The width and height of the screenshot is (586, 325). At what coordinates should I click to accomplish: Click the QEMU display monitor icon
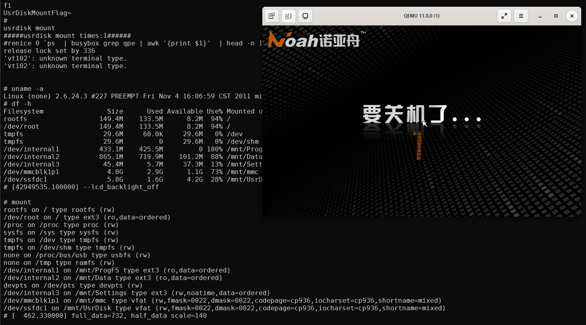click(x=305, y=16)
